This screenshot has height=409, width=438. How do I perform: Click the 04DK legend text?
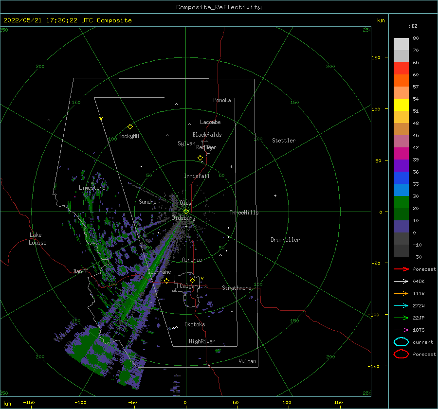click(x=419, y=282)
